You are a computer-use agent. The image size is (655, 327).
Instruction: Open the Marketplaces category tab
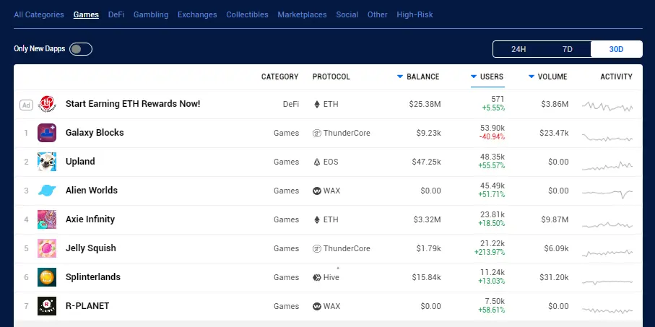coord(302,14)
